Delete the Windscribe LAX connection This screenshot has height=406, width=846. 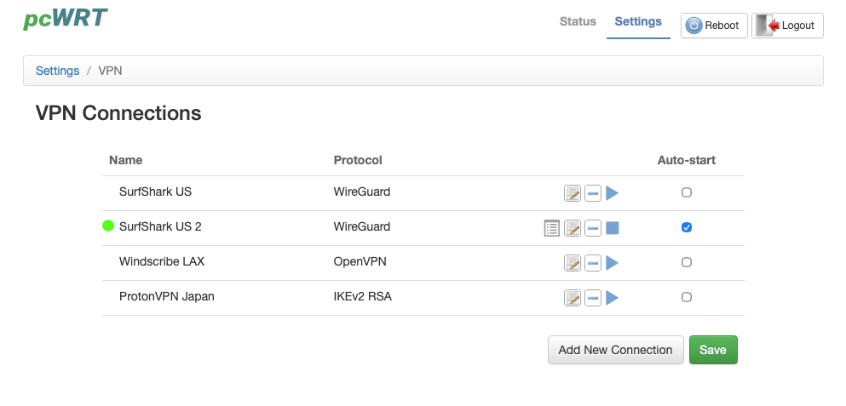(x=593, y=263)
